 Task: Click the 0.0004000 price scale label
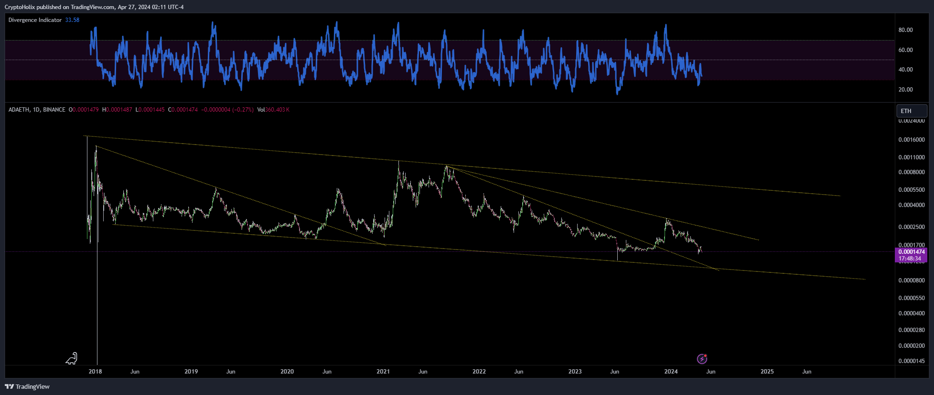[912, 205]
